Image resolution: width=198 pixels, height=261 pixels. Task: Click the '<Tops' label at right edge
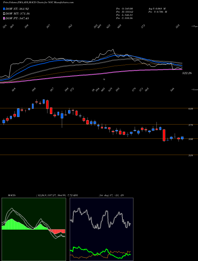click(194, 26)
